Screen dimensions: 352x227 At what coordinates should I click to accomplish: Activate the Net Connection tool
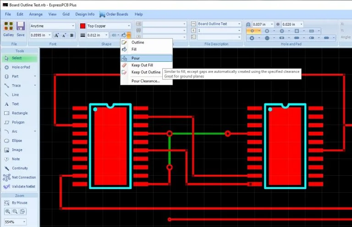20,178
